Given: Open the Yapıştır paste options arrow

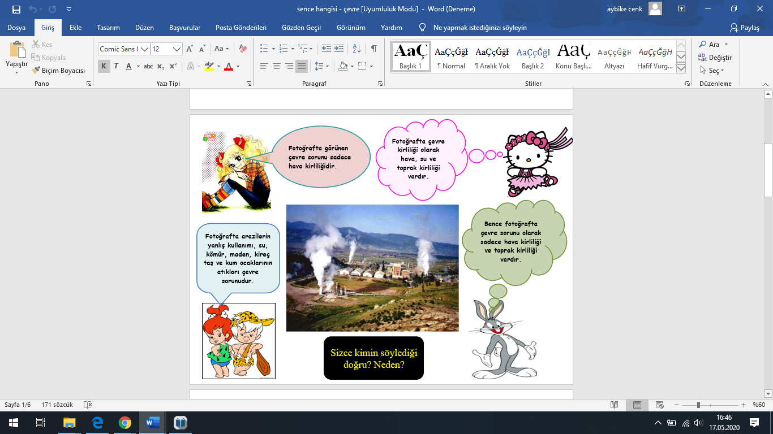Looking at the screenshot, I should pyautogui.click(x=17, y=72).
